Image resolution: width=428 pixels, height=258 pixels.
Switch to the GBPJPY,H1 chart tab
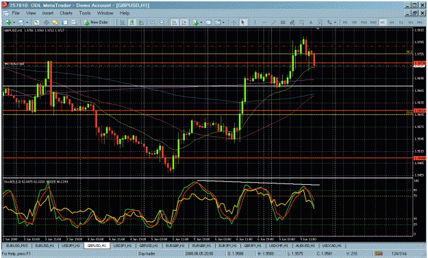(253, 246)
